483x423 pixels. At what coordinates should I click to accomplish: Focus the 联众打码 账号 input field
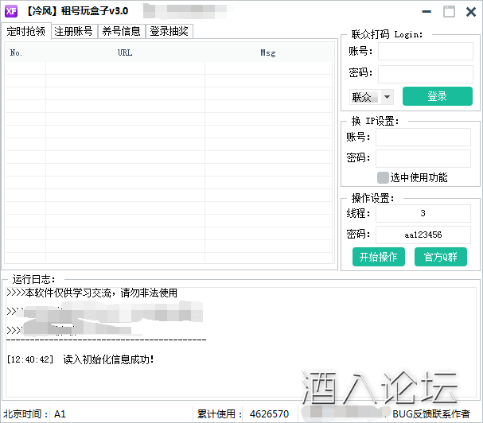pos(425,52)
